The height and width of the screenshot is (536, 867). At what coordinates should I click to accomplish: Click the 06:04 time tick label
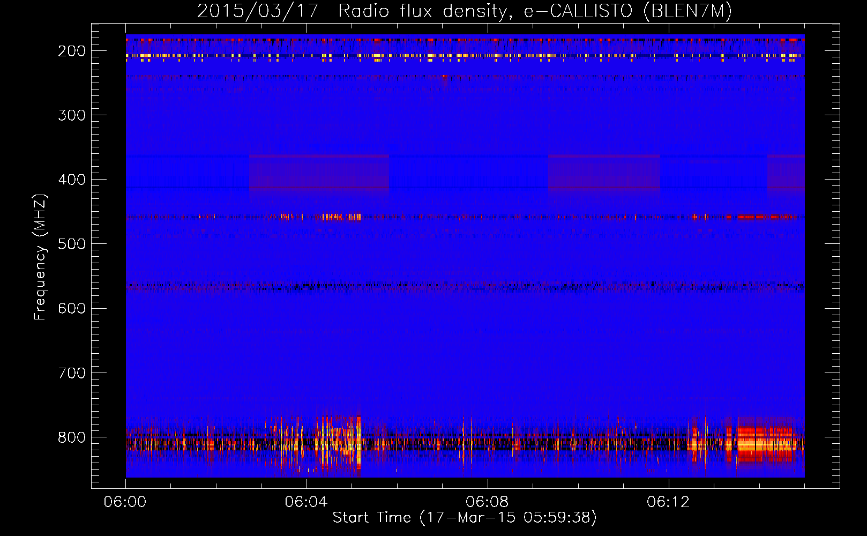pyautogui.click(x=306, y=502)
